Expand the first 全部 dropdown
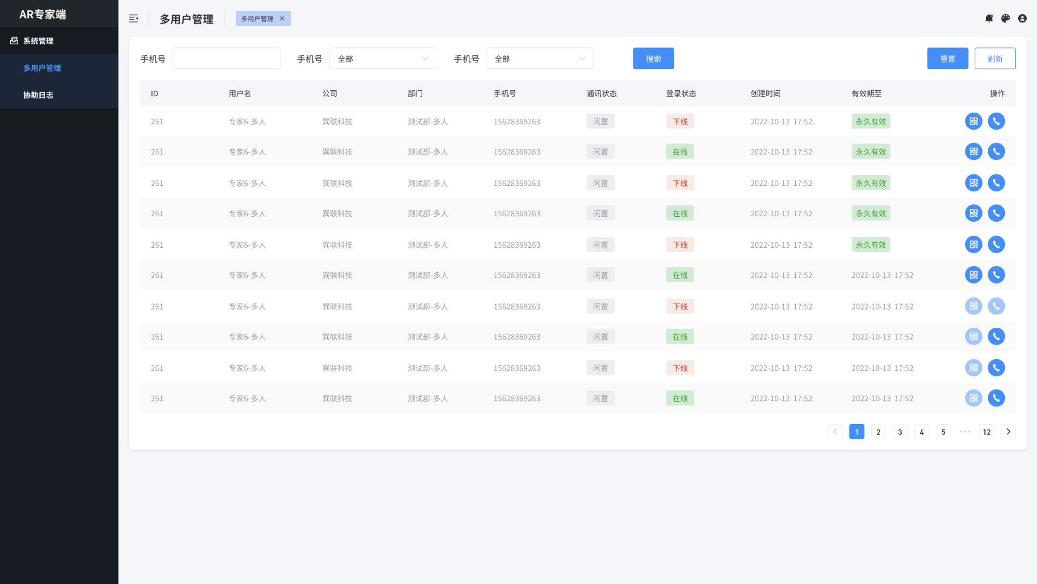Image resolution: width=1037 pixels, height=584 pixels. click(x=383, y=59)
